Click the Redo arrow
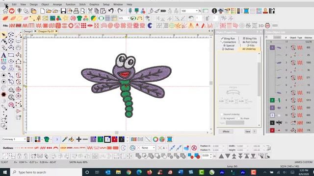Screen dimensions: 314x176 120,11
